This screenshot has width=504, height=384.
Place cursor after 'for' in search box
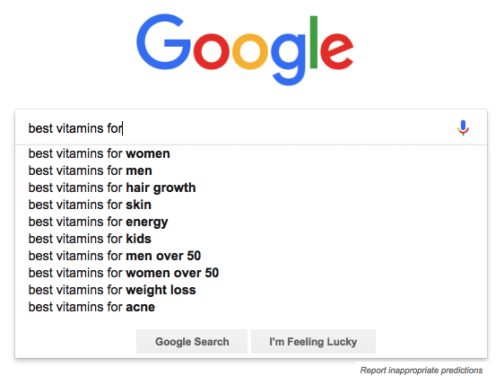[x=123, y=128]
